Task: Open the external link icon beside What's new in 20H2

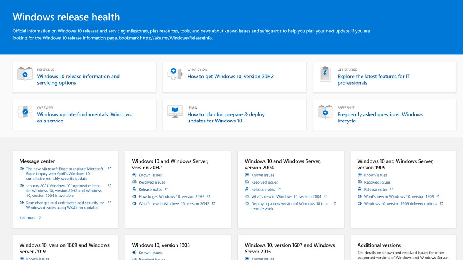Action: click(213, 203)
